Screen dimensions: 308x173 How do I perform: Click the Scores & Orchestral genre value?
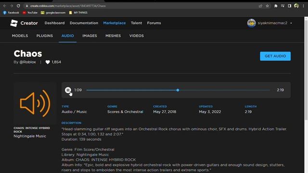pyautogui.click(x=125, y=111)
